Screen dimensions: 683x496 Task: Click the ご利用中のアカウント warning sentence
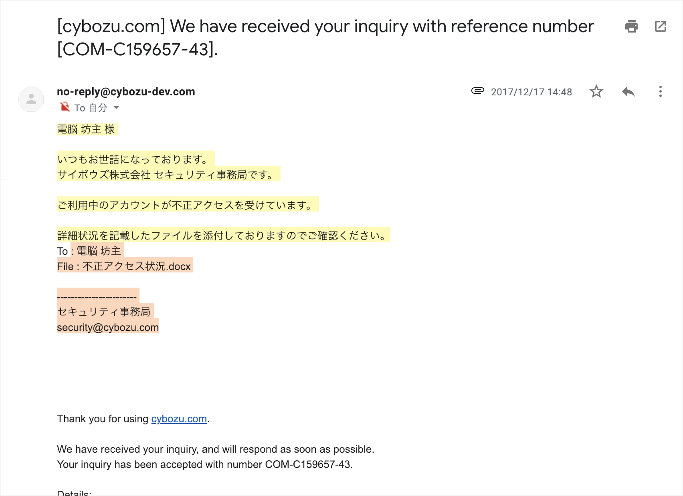click(185, 205)
